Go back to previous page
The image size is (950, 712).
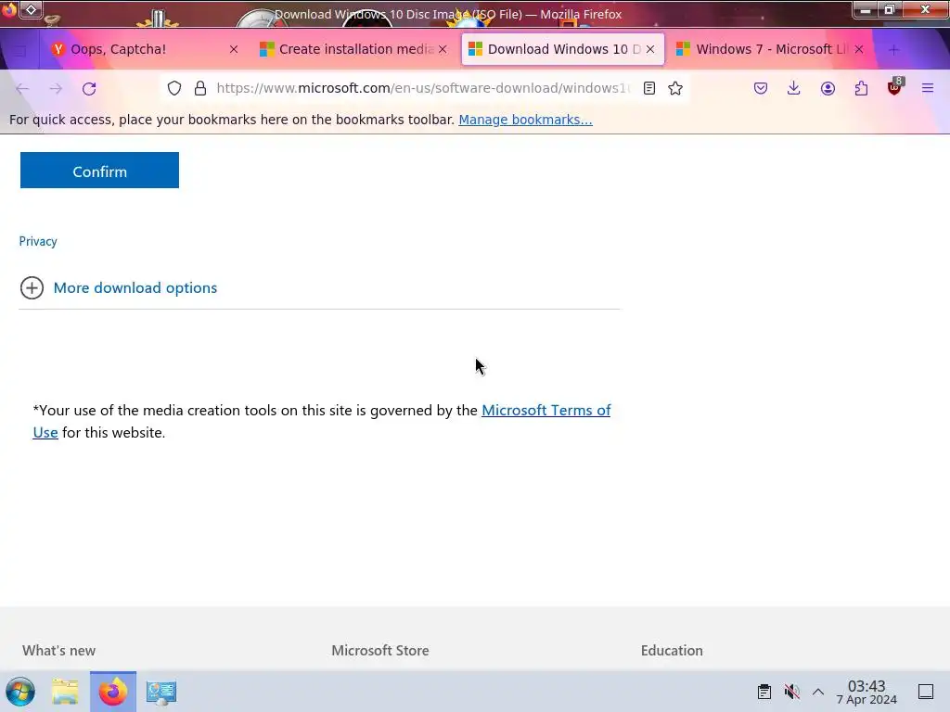click(x=22, y=88)
